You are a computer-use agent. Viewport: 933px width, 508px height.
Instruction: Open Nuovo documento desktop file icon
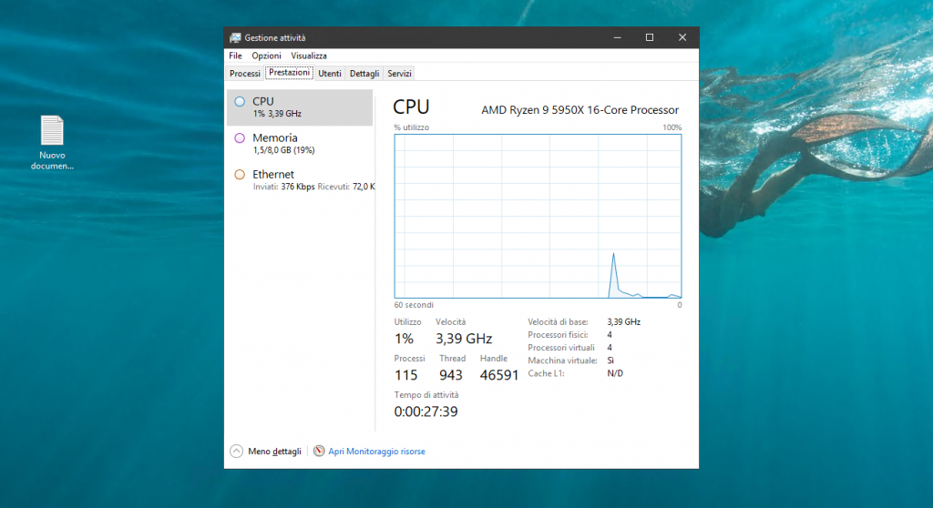tap(52, 131)
